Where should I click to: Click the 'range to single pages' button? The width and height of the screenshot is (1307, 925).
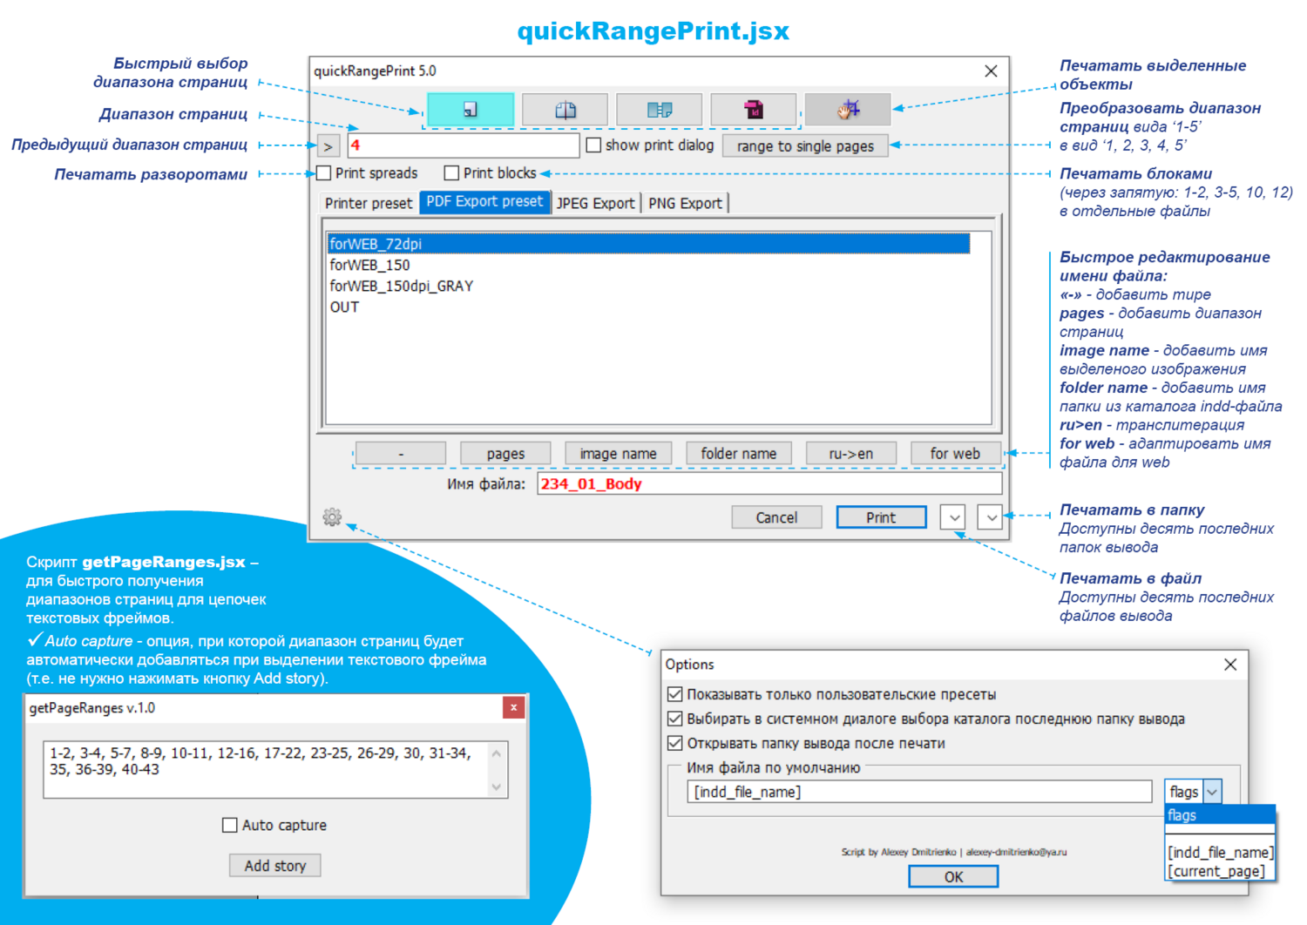[805, 146]
